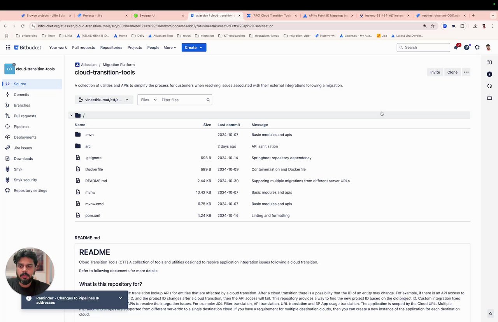Viewport: 498px width, 322px height.
Task: Open the Files type dropdown
Action: [x=149, y=100]
